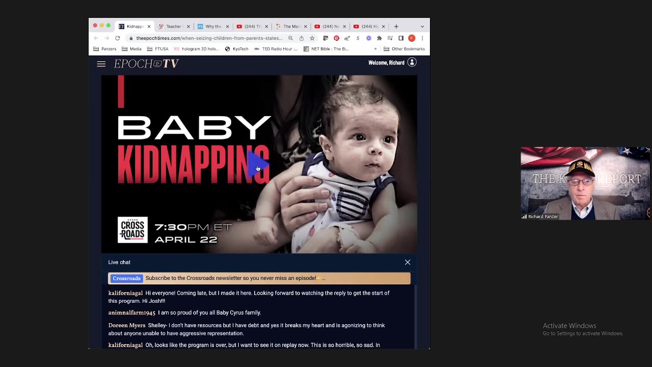Open the Extensions puzzle-piece menu

point(379,38)
